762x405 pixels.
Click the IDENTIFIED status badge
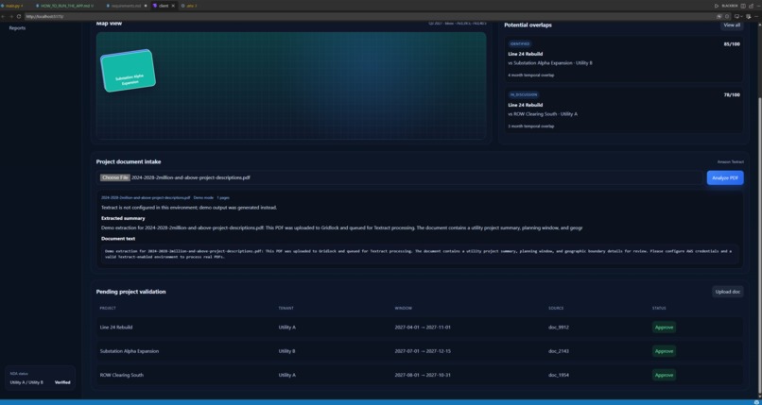point(519,44)
